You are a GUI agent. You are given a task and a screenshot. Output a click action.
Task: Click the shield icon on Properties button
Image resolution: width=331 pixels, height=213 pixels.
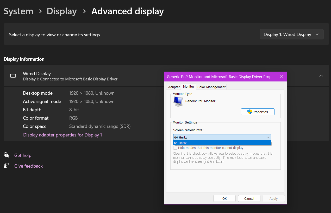point(249,112)
